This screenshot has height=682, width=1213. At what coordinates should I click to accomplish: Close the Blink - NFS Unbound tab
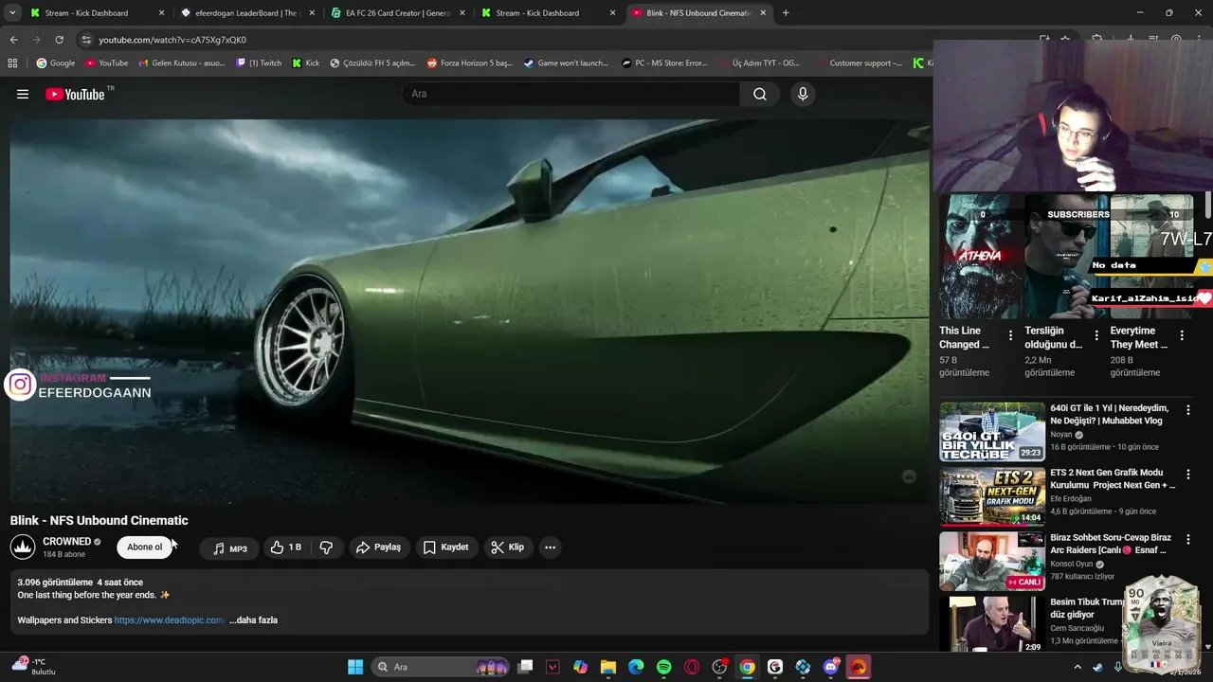pyautogui.click(x=763, y=13)
